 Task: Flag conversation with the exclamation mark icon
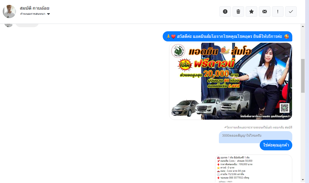[x=278, y=12]
